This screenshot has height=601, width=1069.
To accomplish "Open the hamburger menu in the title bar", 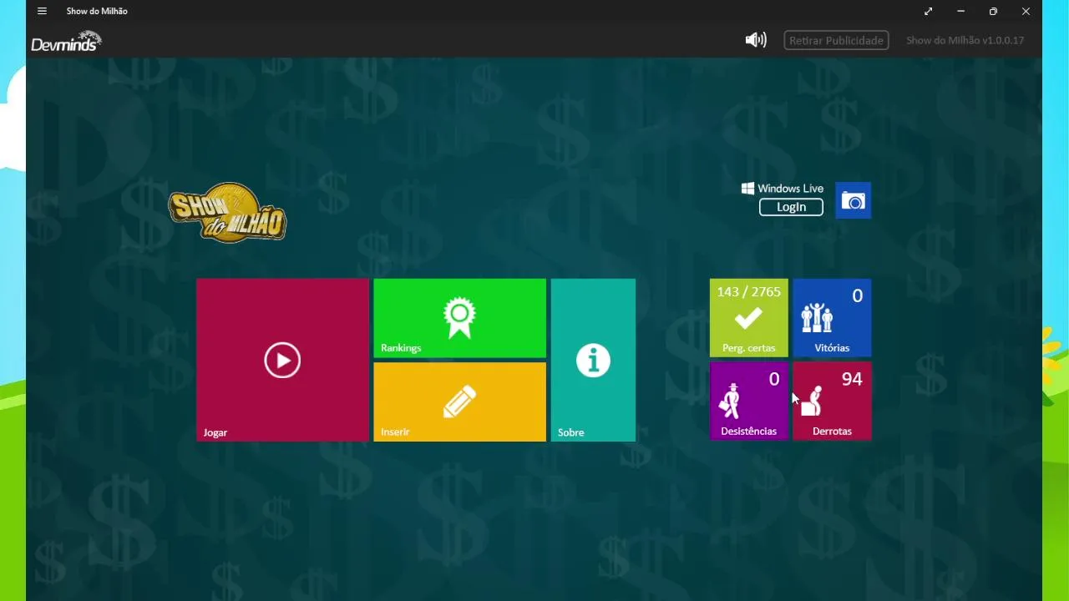I will coord(42,12).
